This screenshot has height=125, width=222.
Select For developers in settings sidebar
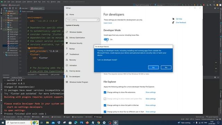(x=75, y=76)
